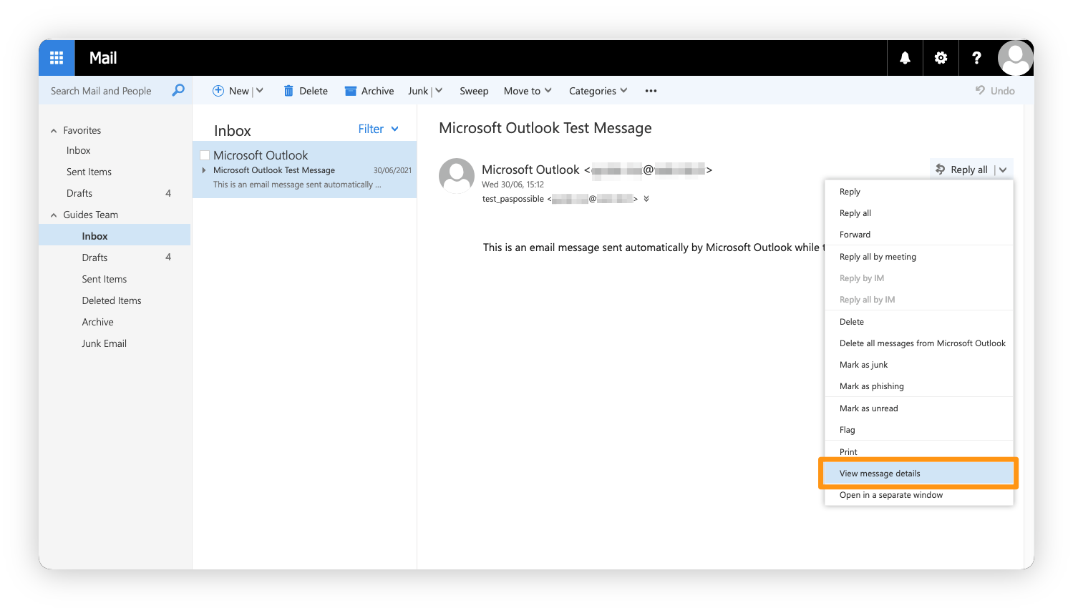Archive the email via the Archive icon

[351, 90]
